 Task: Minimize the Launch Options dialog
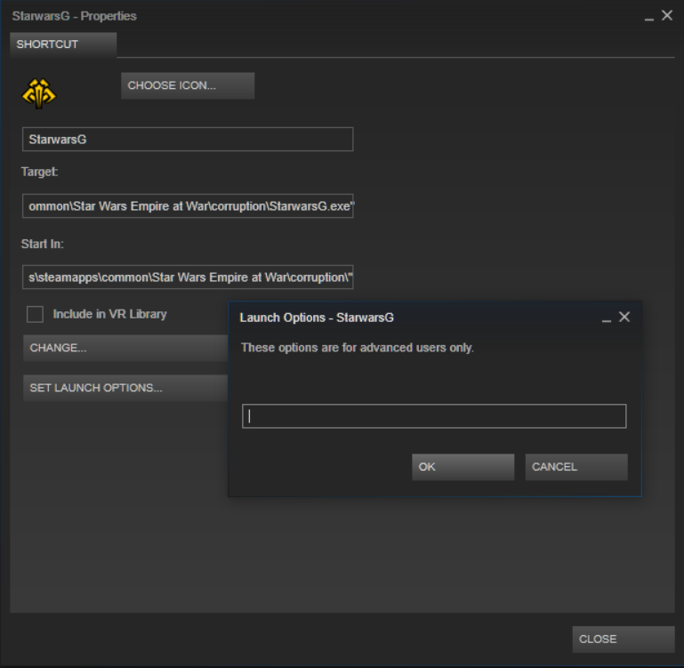click(x=607, y=320)
